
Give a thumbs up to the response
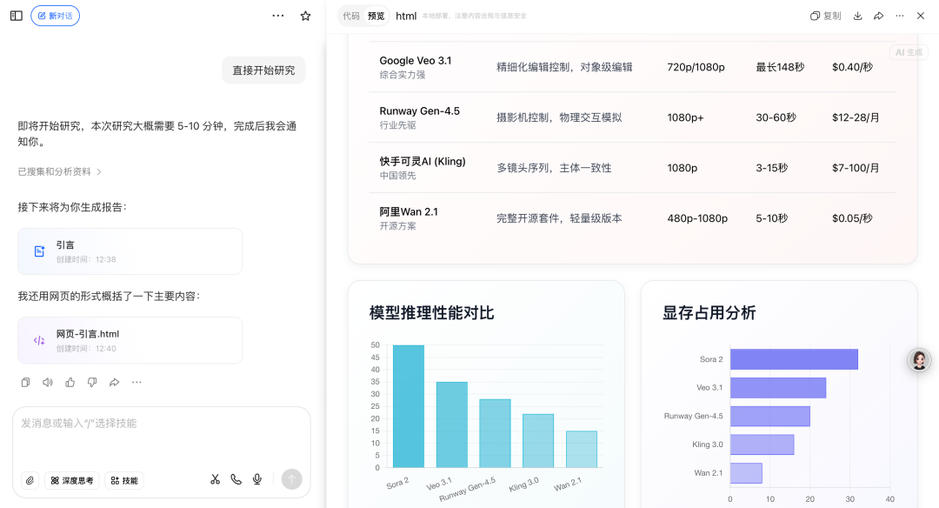(x=70, y=382)
